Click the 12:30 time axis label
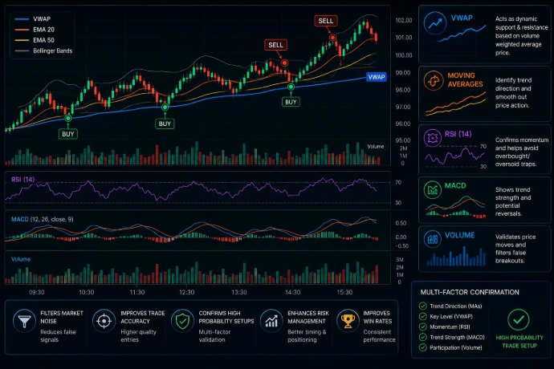The width and height of the screenshot is (554, 369). [x=187, y=292]
